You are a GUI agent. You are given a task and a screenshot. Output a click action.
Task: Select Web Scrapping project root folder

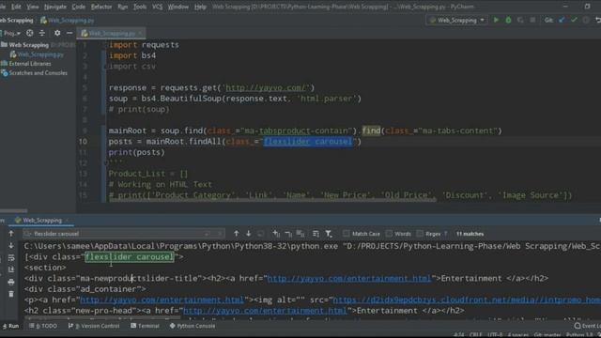[x=28, y=45]
